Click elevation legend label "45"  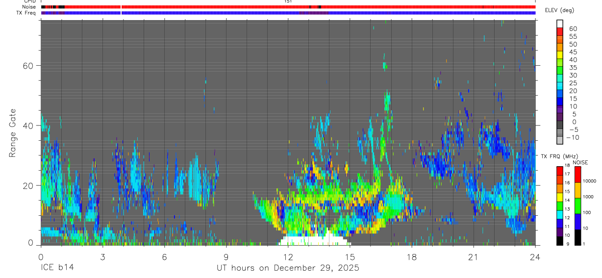(x=572, y=52)
